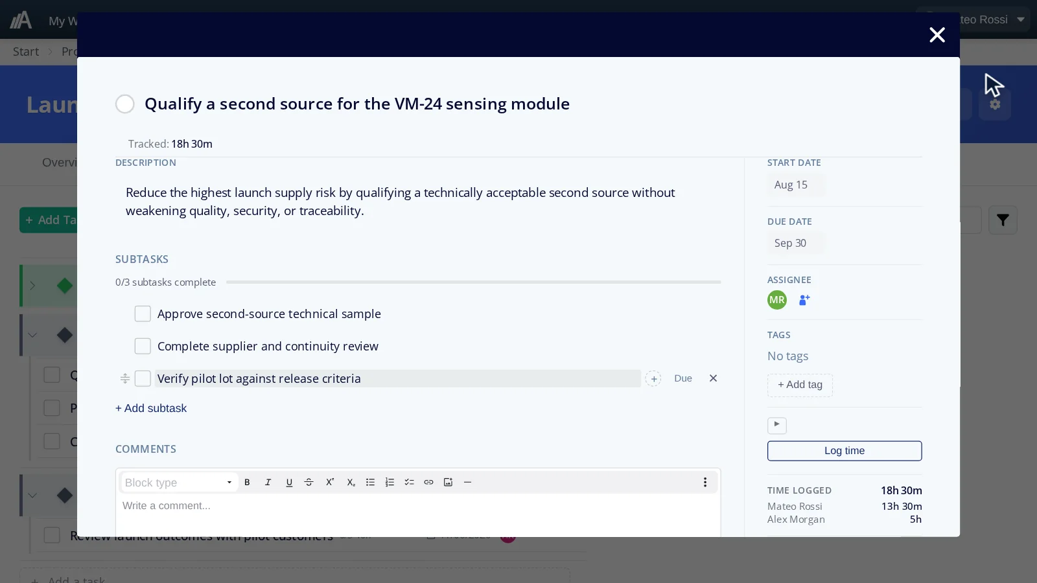Open the Due Date picker Sep 30
The width and height of the screenshot is (1037, 583).
tap(796, 243)
